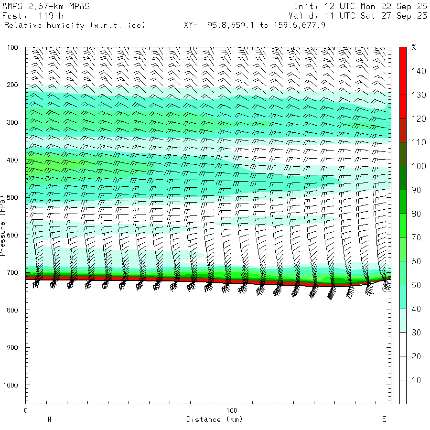The height and width of the screenshot is (430, 430).
Task: Click the colorbar label "130"
Action: tap(419, 95)
